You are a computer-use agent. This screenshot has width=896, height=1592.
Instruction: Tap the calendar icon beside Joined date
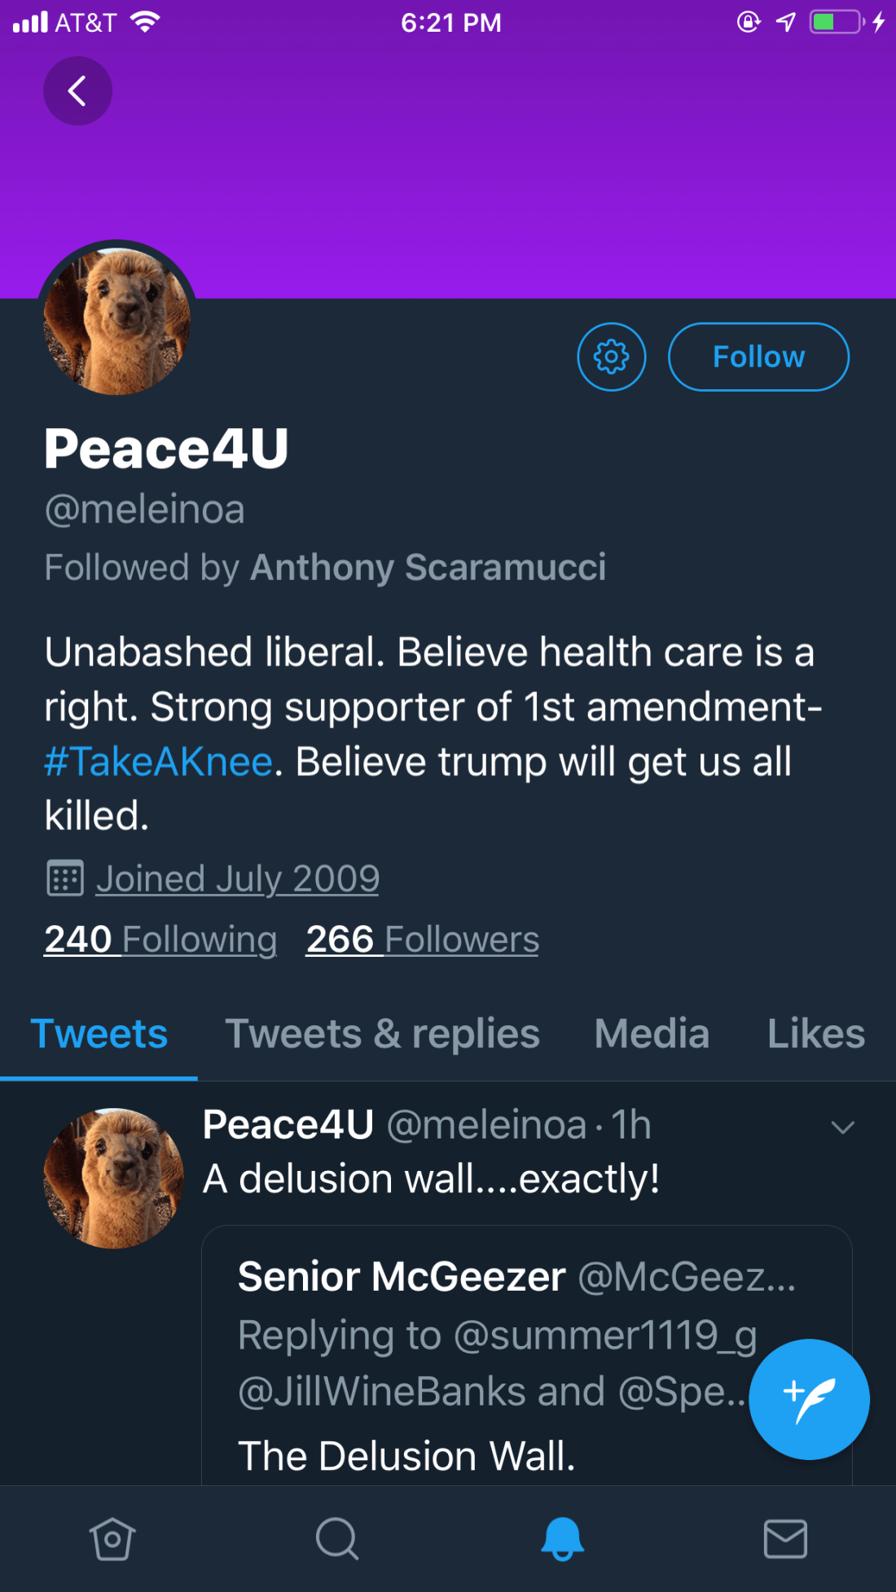(x=65, y=879)
